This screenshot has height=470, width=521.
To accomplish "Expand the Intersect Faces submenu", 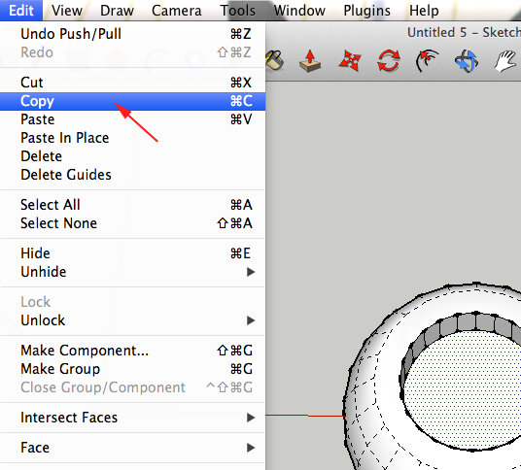I will pos(132,418).
